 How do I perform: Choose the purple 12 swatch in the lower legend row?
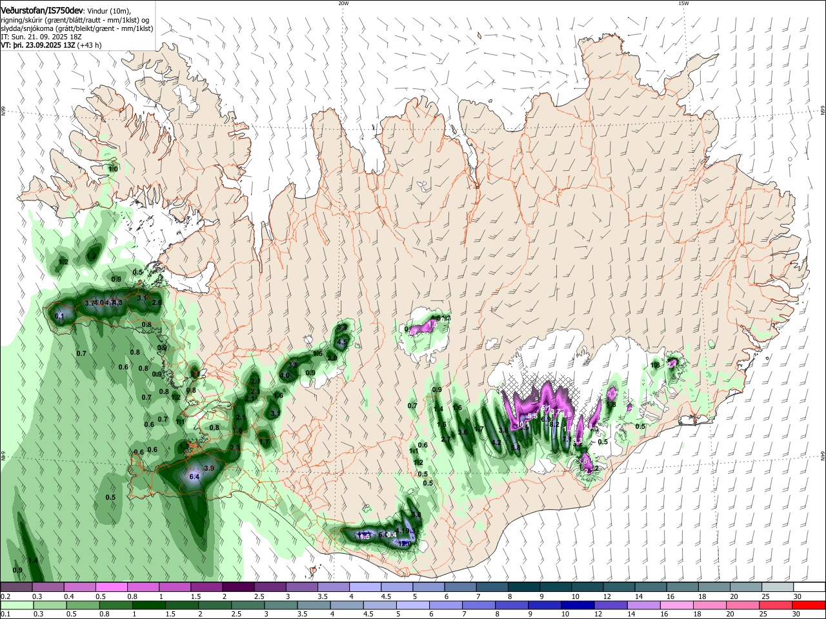[611, 605]
